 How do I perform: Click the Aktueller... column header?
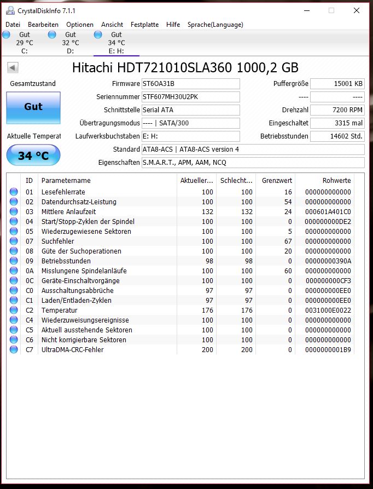[x=196, y=180]
